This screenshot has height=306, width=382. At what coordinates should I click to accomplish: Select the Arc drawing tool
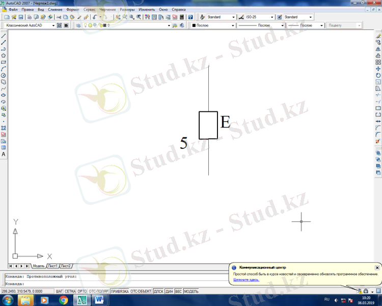tap(4, 69)
